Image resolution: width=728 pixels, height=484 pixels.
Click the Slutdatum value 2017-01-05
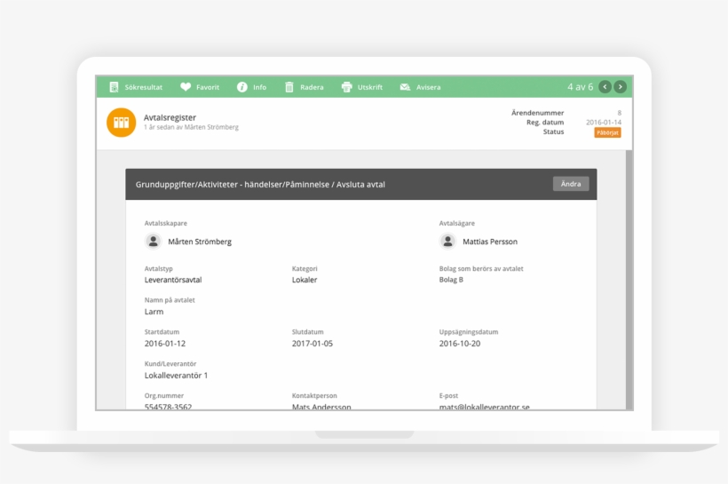click(312, 344)
